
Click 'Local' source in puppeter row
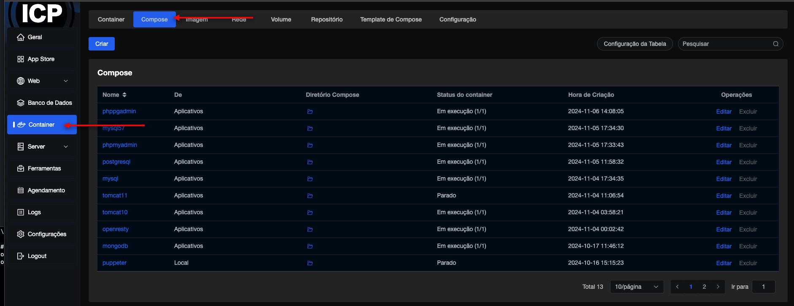(x=181, y=263)
